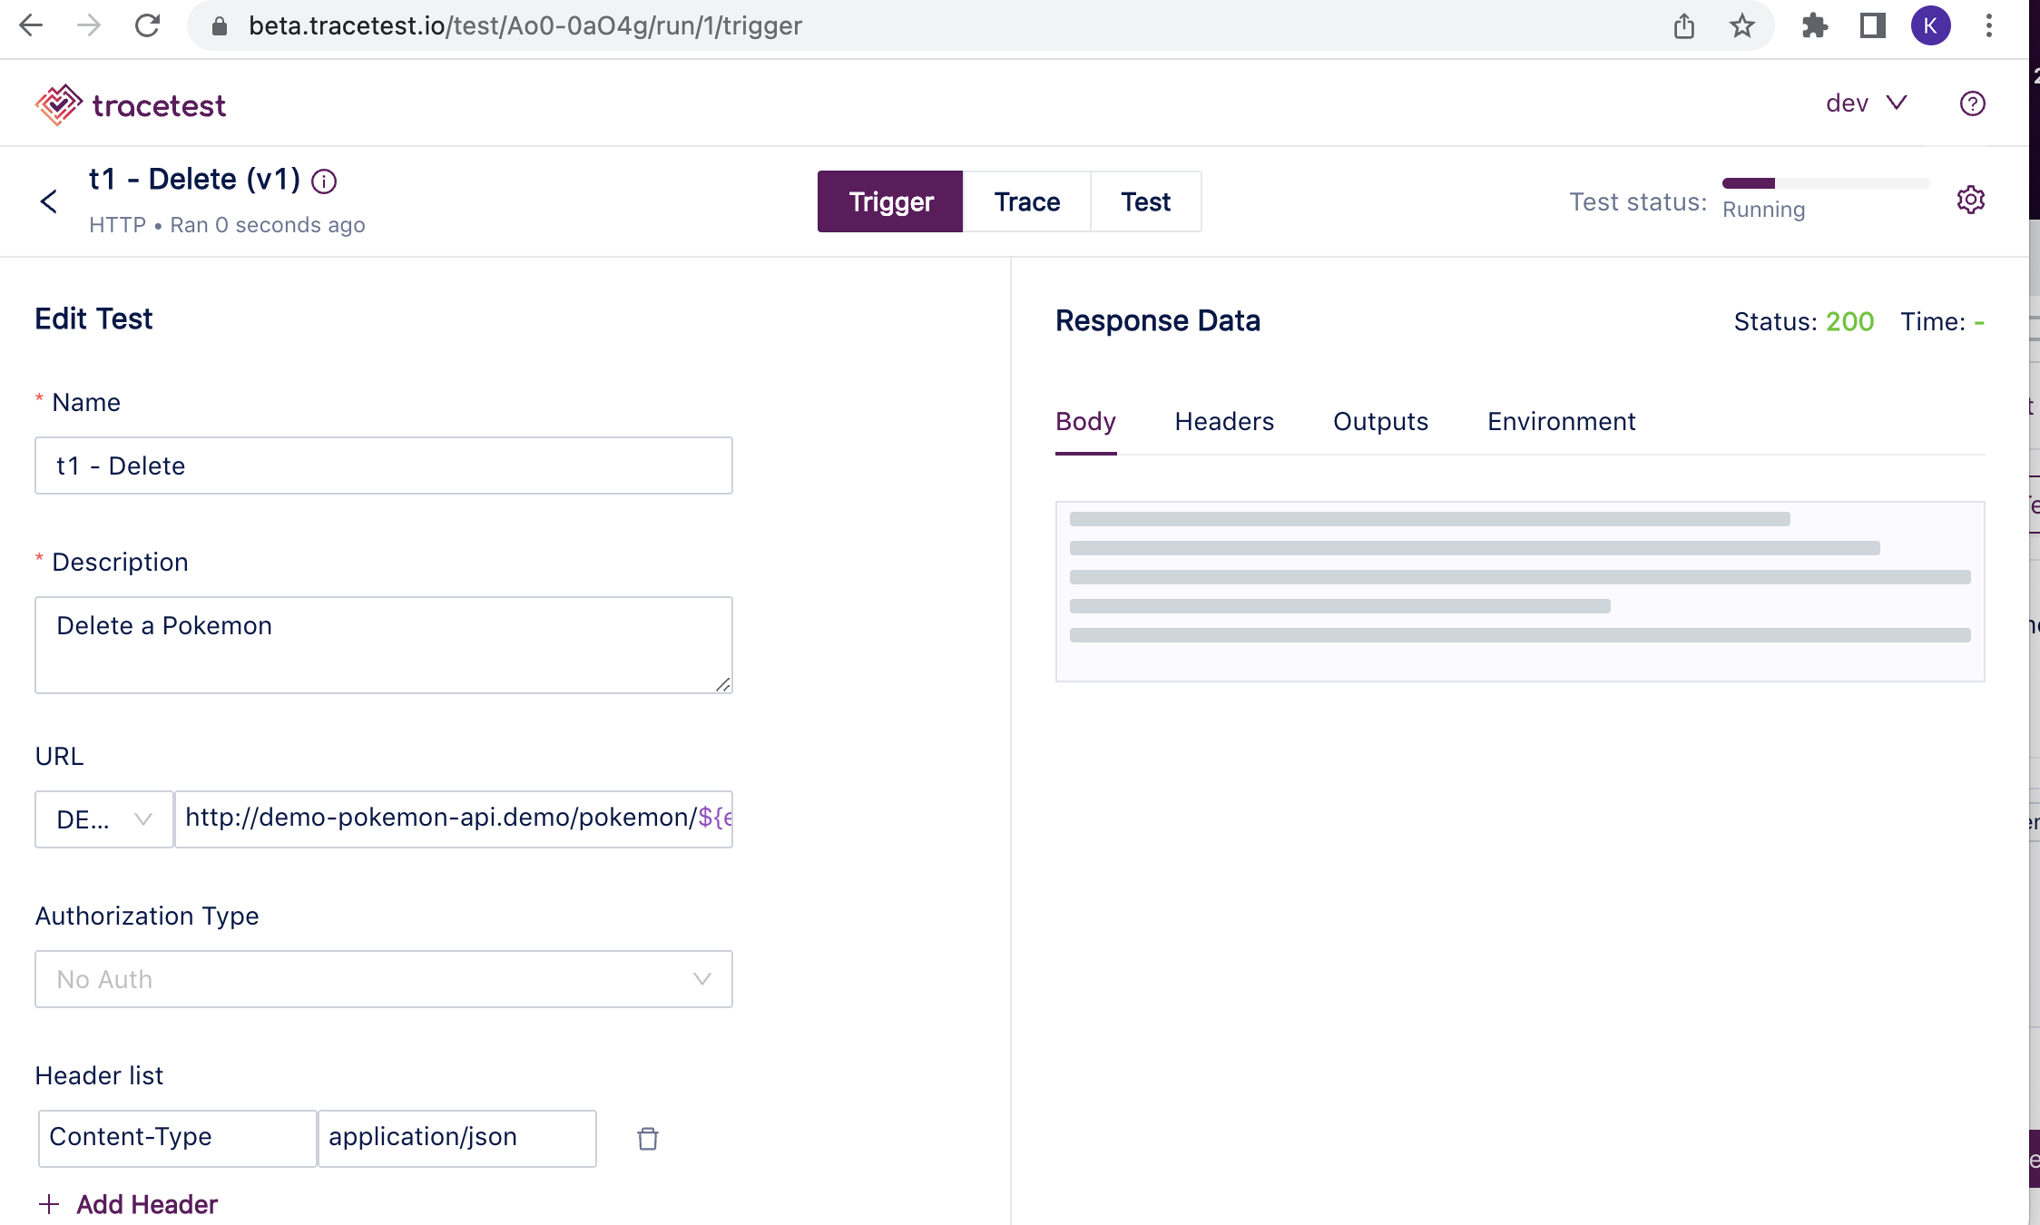Image resolution: width=2040 pixels, height=1225 pixels.
Task: Click the URL input field
Action: [454, 819]
